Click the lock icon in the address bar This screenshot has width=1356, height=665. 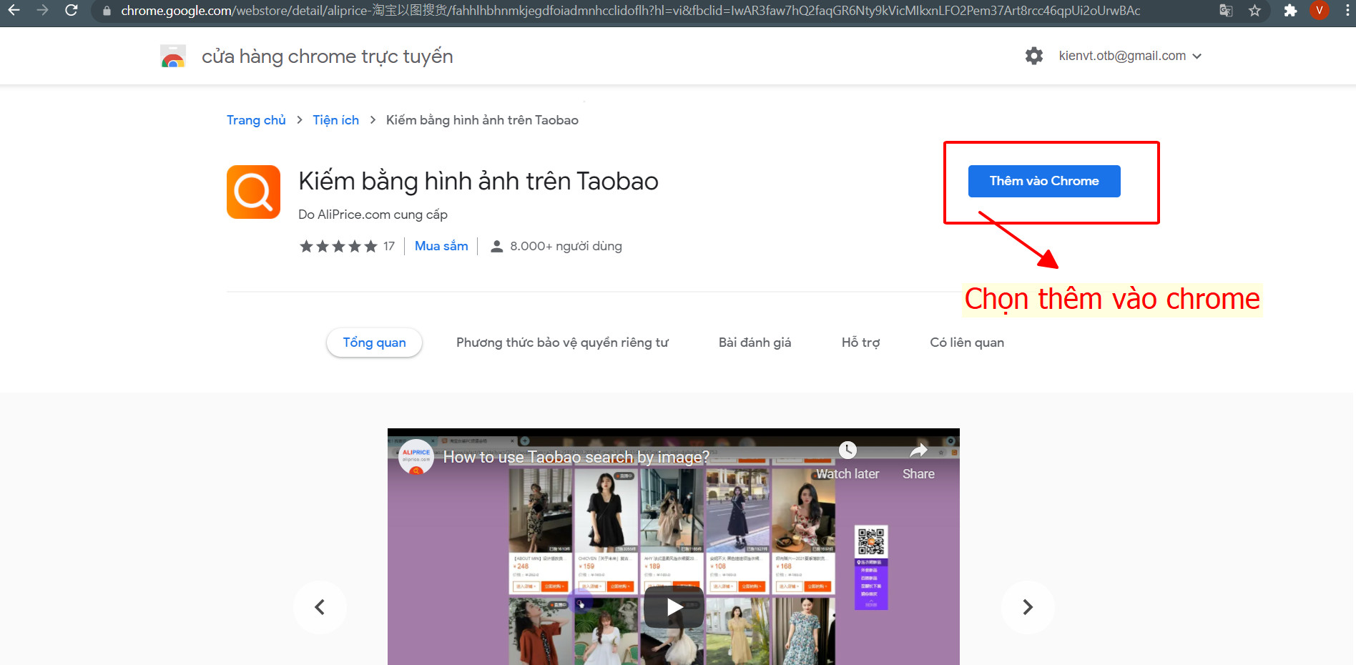pyautogui.click(x=107, y=11)
